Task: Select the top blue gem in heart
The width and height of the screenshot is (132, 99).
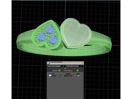Action: pyautogui.click(x=50, y=29)
